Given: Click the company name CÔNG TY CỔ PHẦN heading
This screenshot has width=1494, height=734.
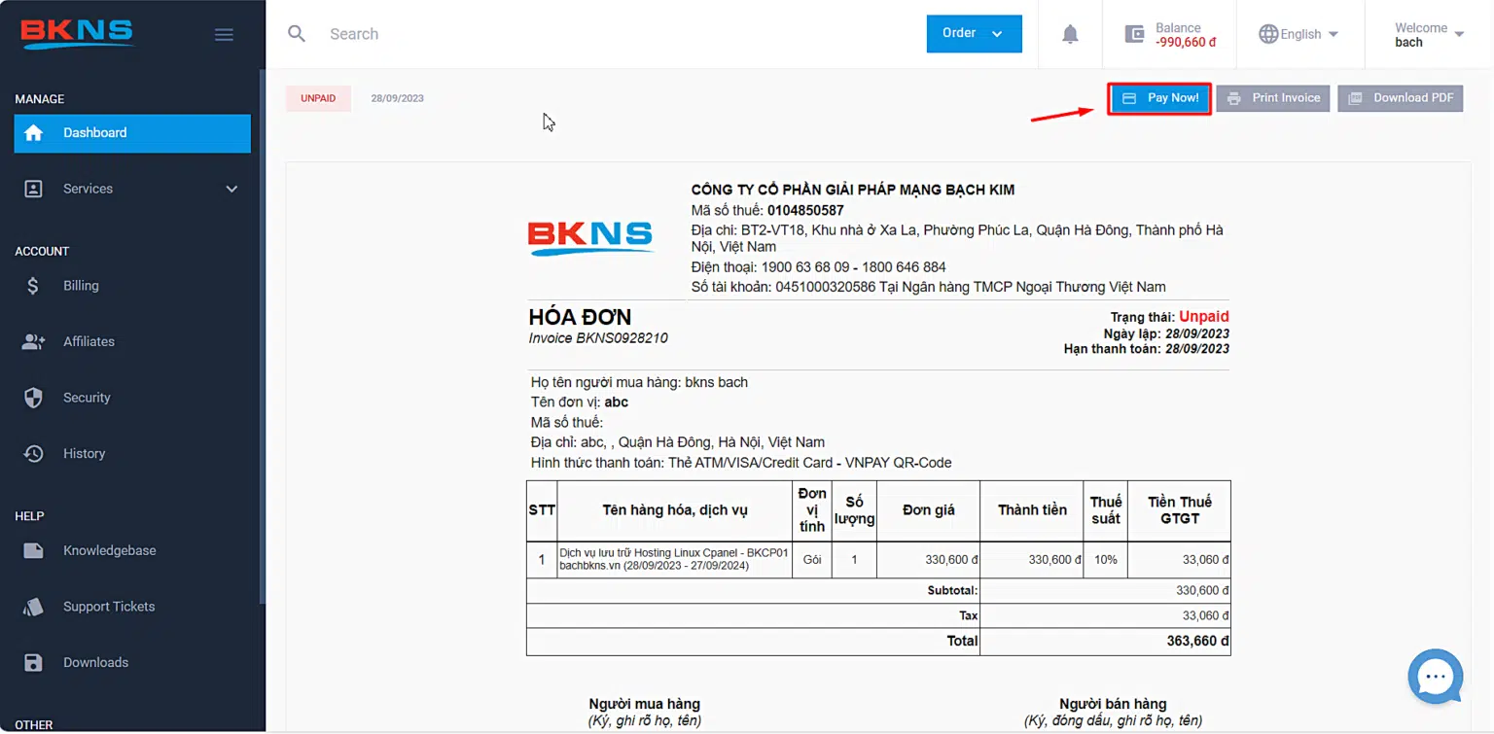Looking at the screenshot, I should tap(853, 190).
